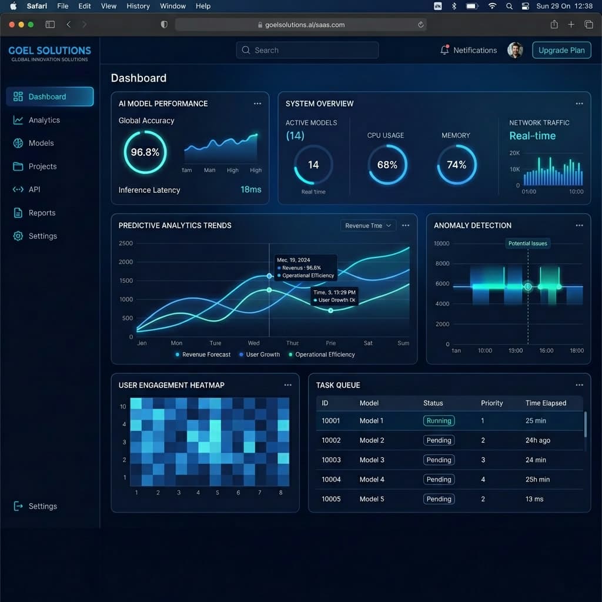Click the privacy shield icon in Safari toolbar
This screenshot has width=602, height=602.
[164, 25]
